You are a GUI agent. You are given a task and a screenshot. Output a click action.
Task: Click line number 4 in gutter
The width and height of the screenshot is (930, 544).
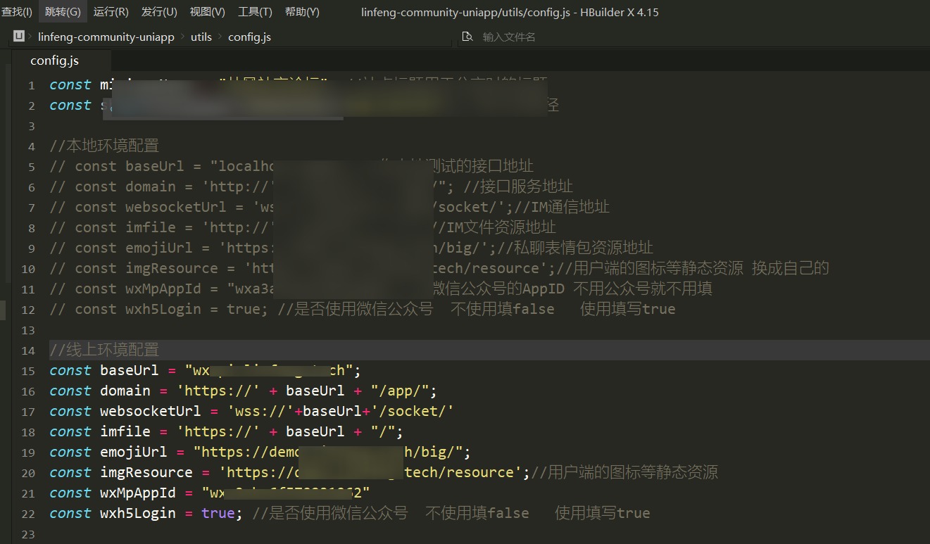(x=31, y=146)
